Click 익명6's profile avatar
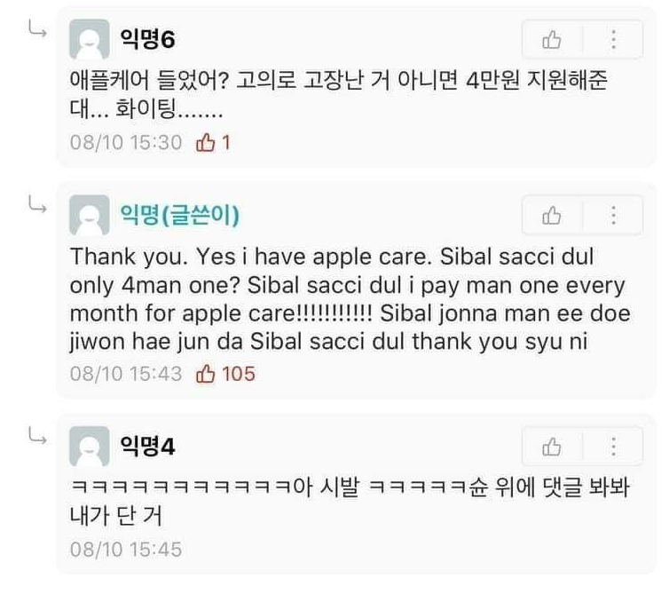Viewport: 669px width, 594px height. tap(90, 41)
